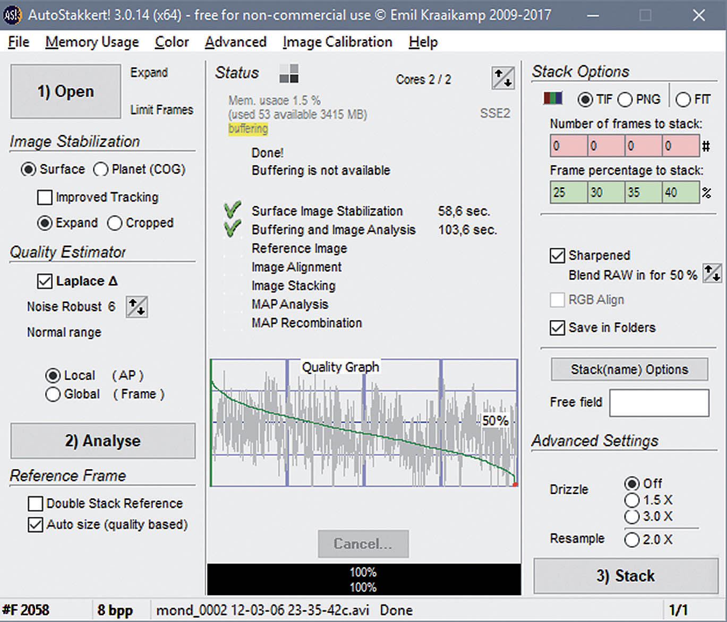Image resolution: width=727 pixels, height=622 pixels.
Task: Click inside the Free field text box
Action: 658,403
